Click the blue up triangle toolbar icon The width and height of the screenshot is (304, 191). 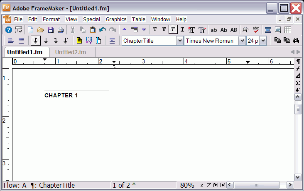(x=125, y=29)
